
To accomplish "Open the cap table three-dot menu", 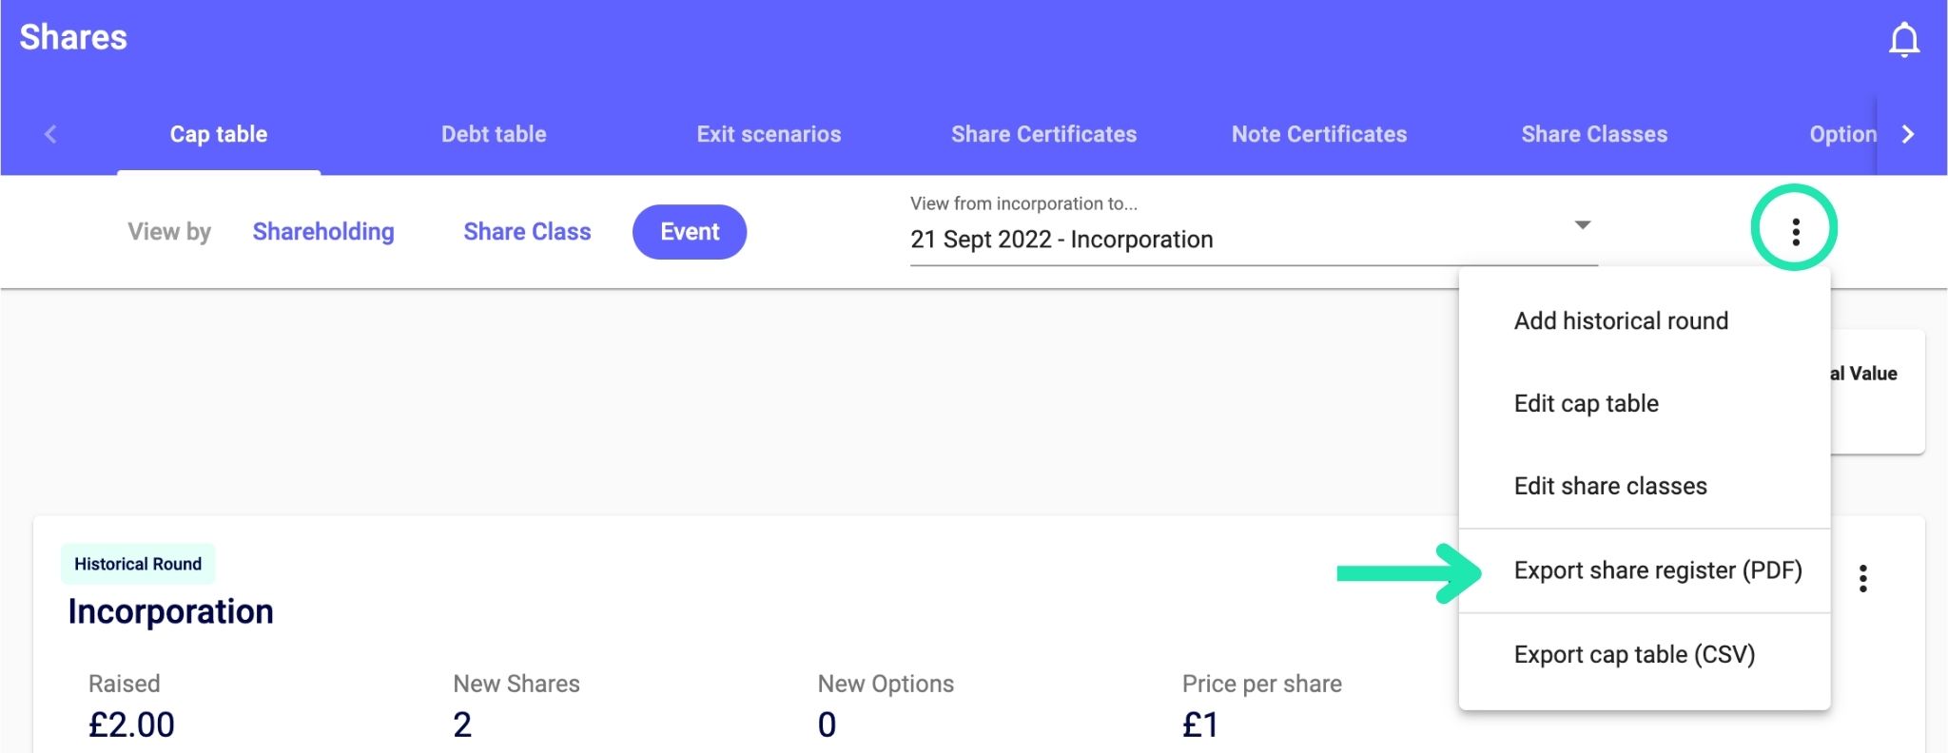I will click(1795, 231).
